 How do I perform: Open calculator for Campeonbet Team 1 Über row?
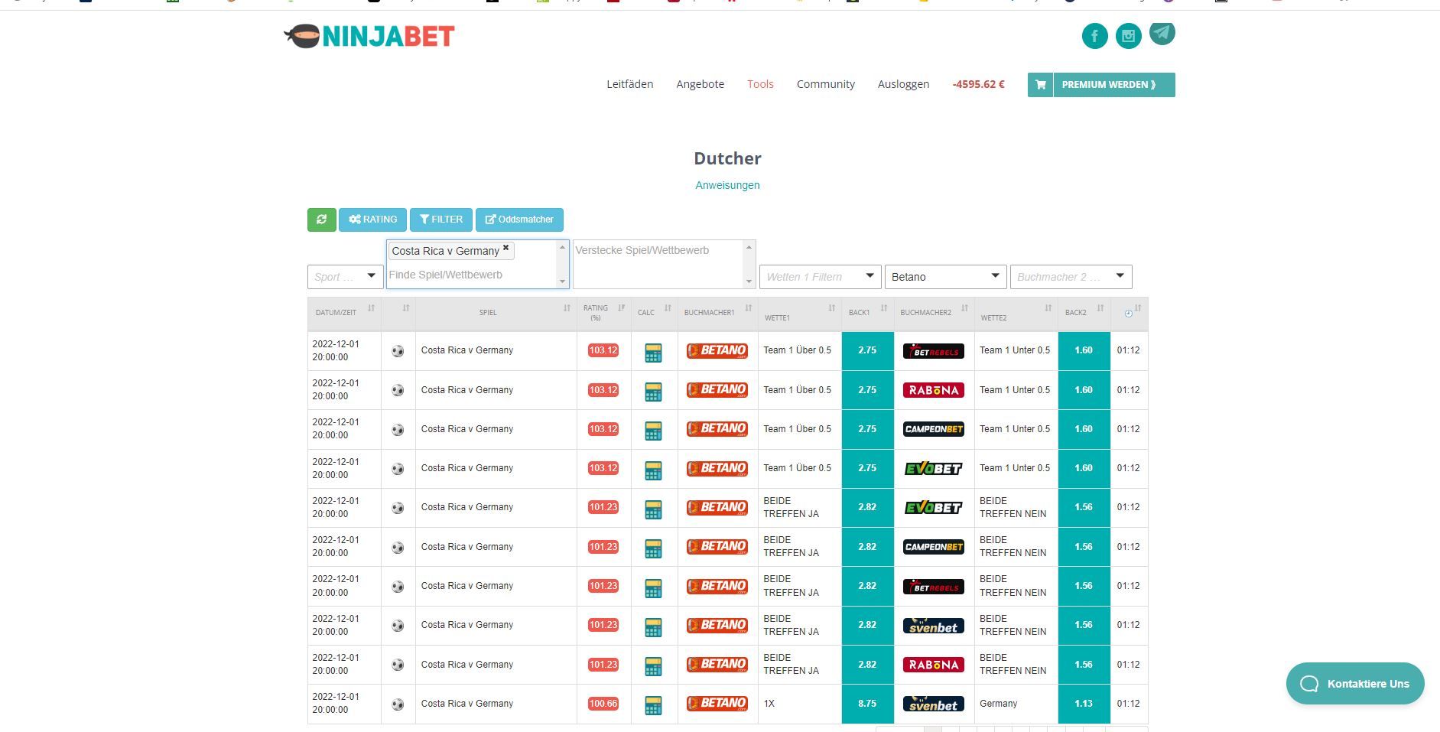point(653,431)
